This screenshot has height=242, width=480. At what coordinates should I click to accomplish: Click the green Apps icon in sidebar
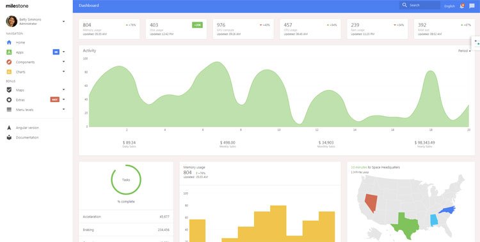coord(9,52)
